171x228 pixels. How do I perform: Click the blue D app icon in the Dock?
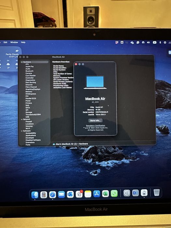135,193
